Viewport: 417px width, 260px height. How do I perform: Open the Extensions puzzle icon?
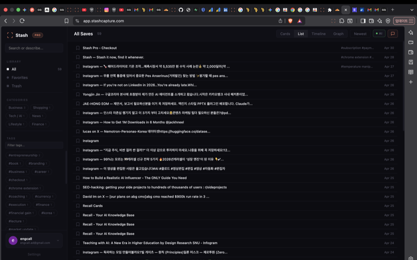tap(342, 21)
